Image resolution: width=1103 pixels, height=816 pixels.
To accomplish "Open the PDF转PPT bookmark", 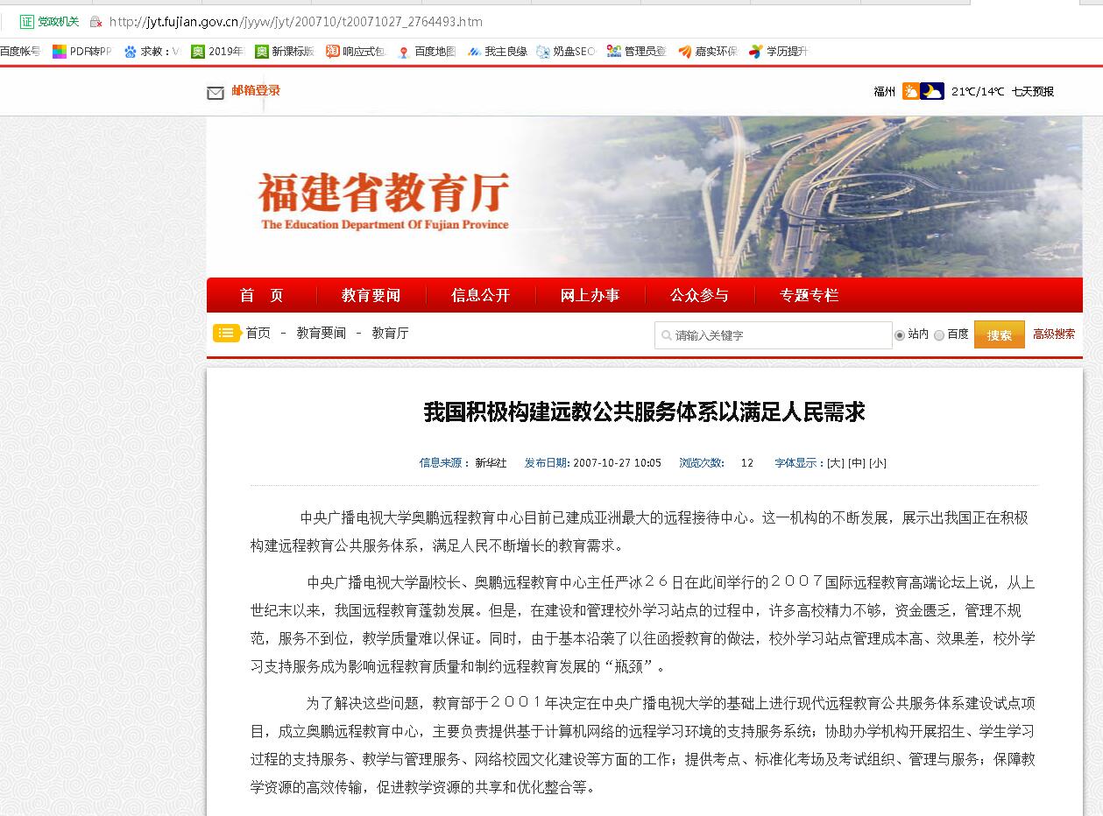I will [x=82, y=52].
